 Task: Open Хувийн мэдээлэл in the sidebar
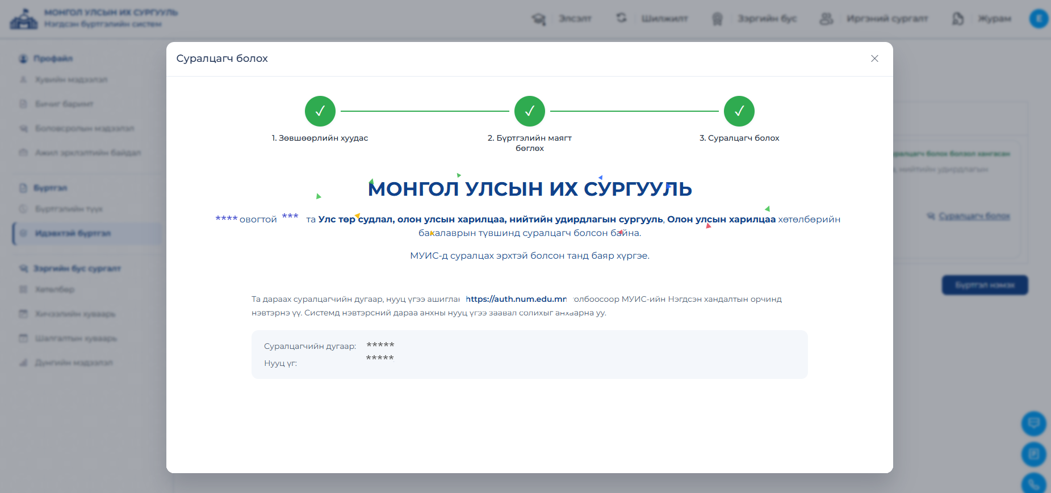[x=72, y=80]
